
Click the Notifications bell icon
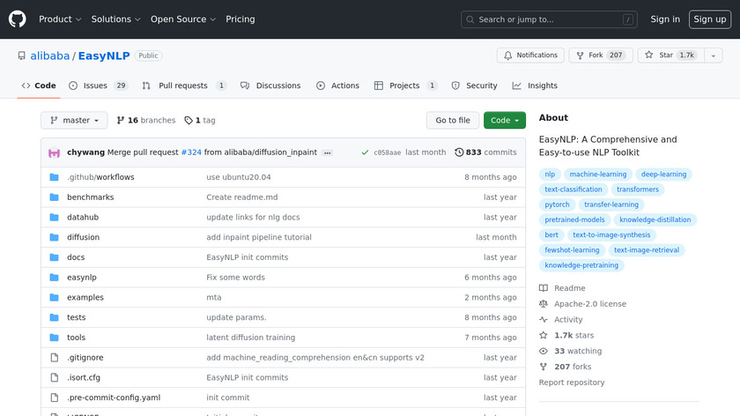coord(507,56)
